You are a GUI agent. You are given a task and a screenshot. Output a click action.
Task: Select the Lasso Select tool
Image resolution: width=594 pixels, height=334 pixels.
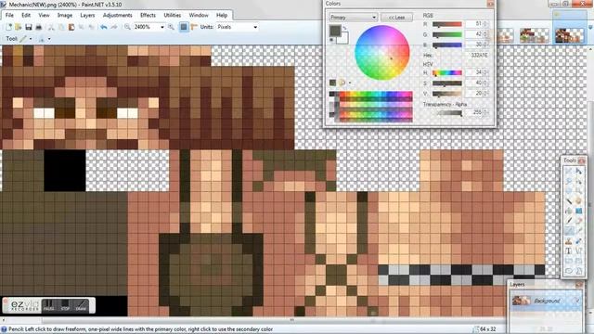[x=568, y=182]
